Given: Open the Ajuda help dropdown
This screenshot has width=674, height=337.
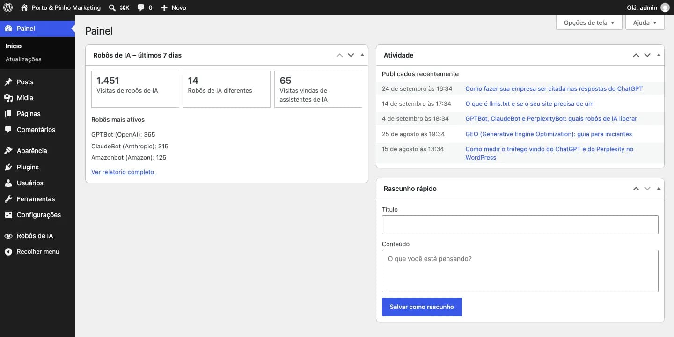Looking at the screenshot, I should (645, 22).
